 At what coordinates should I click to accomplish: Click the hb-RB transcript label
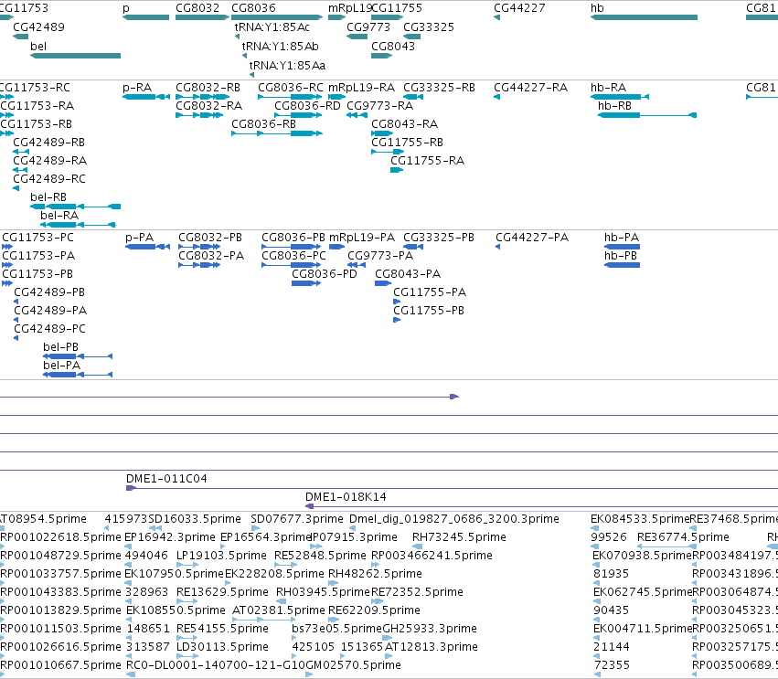(614, 106)
